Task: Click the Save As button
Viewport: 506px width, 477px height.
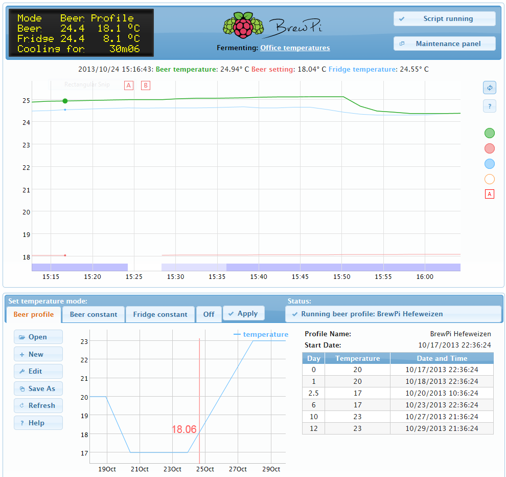Action: (x=38, y=388)
